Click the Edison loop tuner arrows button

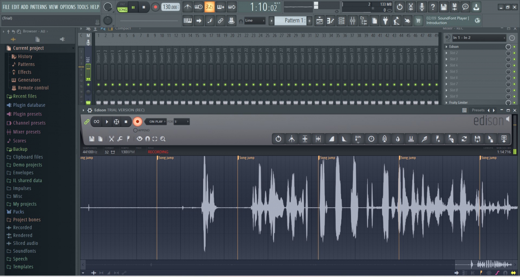coord(464,139)
